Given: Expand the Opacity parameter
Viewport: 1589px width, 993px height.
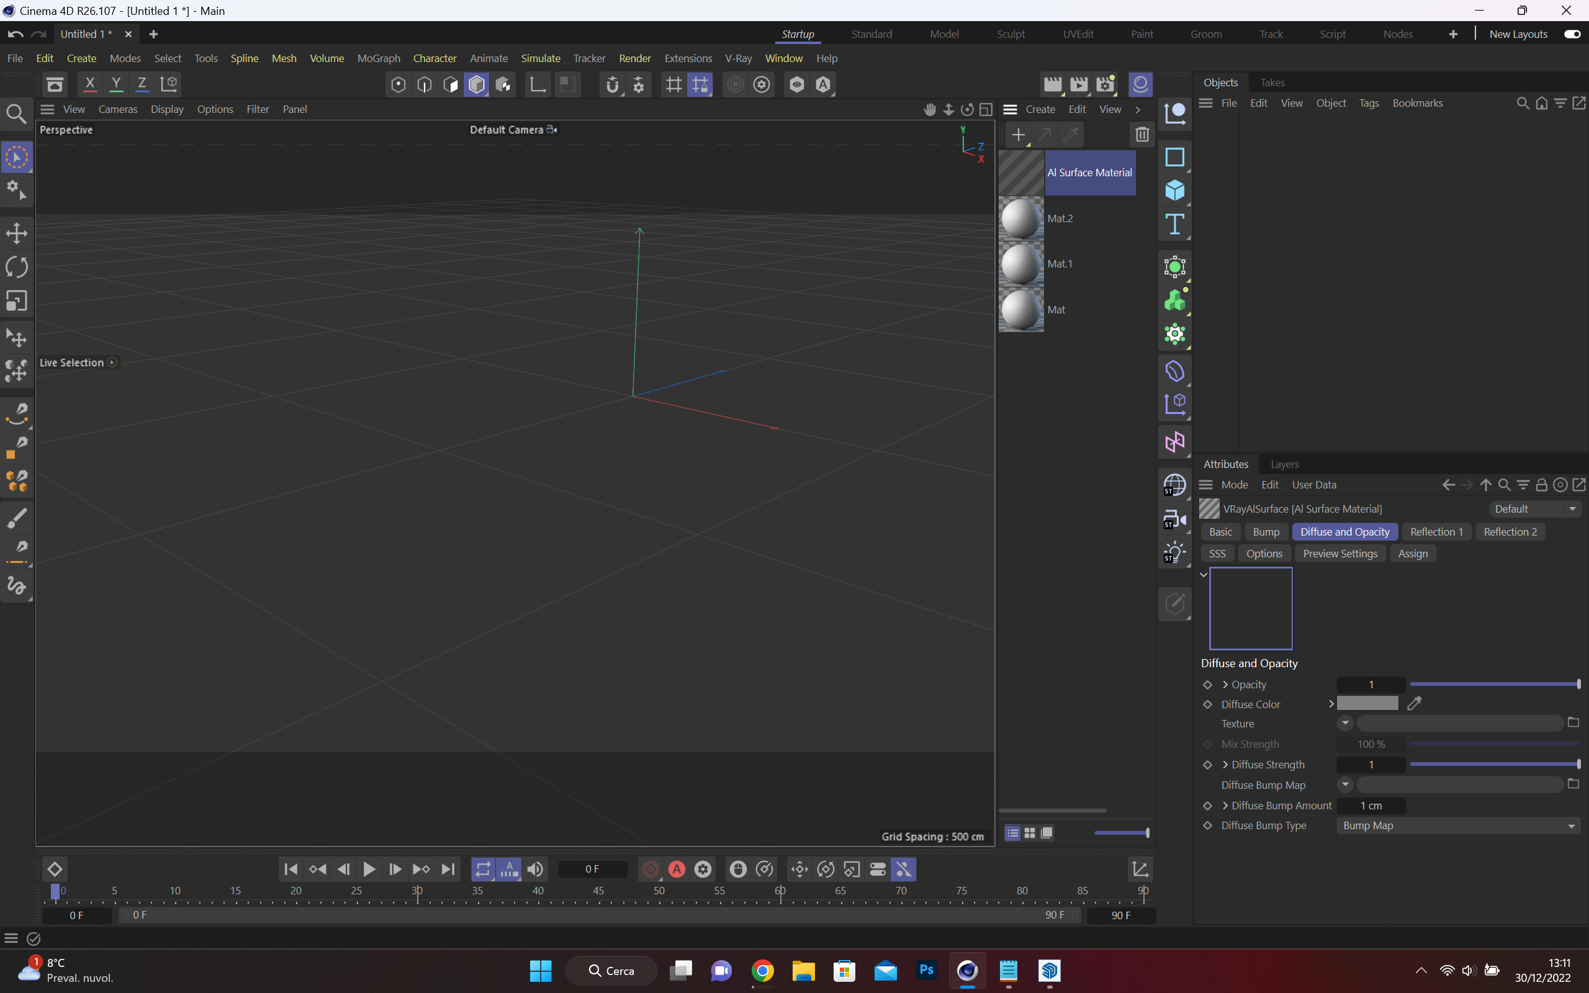Looking at the screenshot, I should (x=1225, y=685).
